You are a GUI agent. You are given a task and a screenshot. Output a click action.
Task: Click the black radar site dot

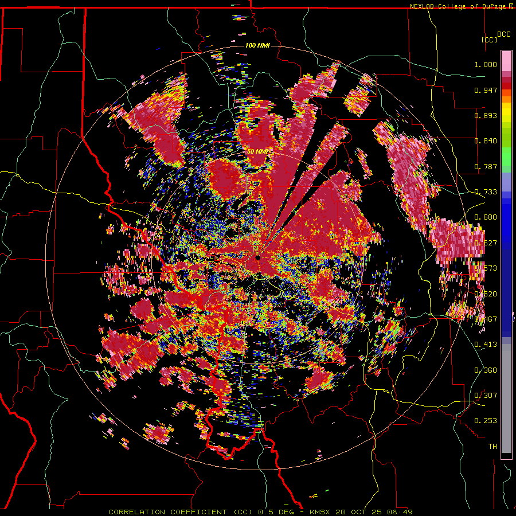click(x=257, y=257)
